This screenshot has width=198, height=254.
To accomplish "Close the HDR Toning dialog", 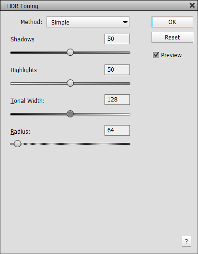I will pyautogui.click(x=192, y=5).
